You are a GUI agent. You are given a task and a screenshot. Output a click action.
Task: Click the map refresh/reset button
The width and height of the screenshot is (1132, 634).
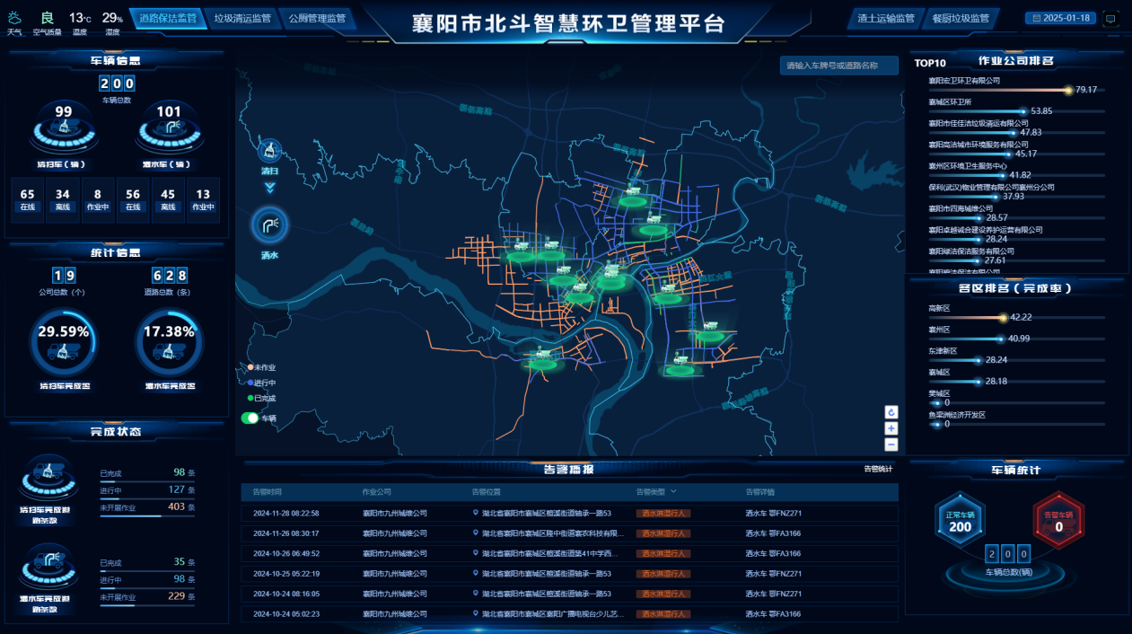[891, 412]
